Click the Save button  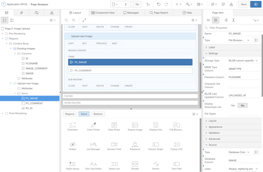pyautogui.click(x=244, y=4)
